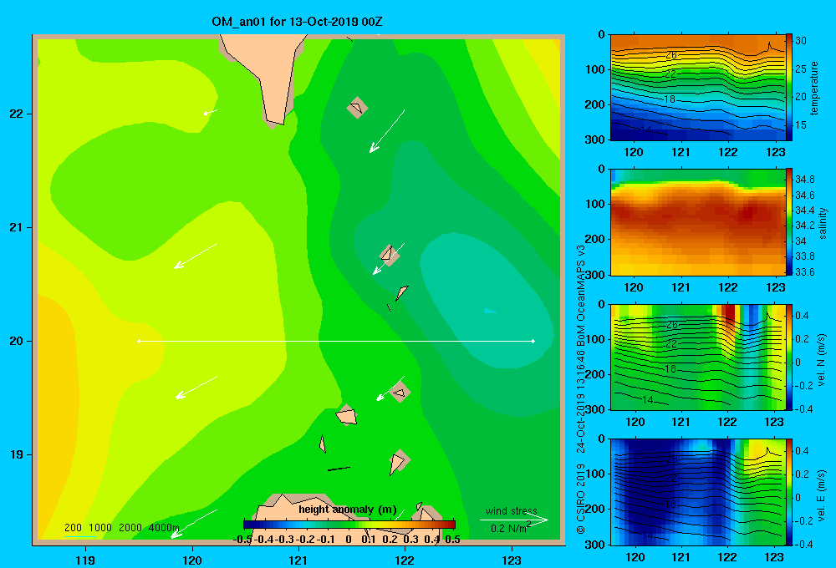Click the temperature colorbar
The image size is (836, 568).
coord(788,87)
